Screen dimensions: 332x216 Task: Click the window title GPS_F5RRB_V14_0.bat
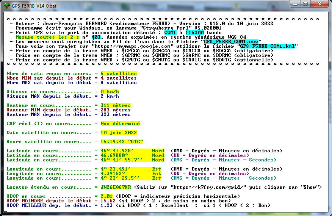pyautogui.click(x=34, y=6)
